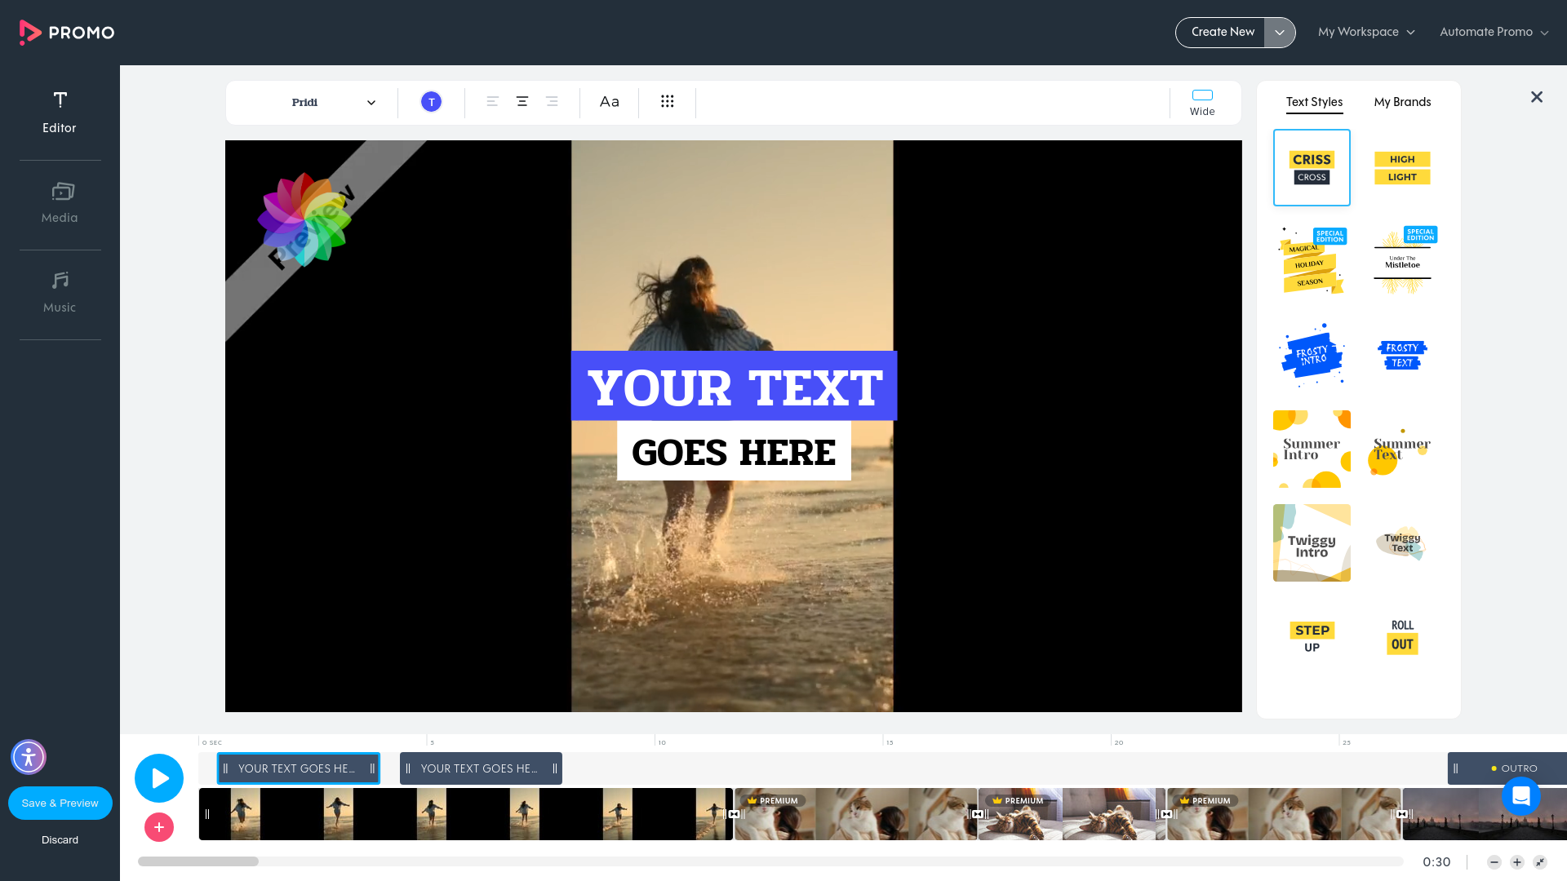This screenshot has width=1567, height=881.
Task: Expand the Create New dropdown arrow
Action: (1280, 32)
